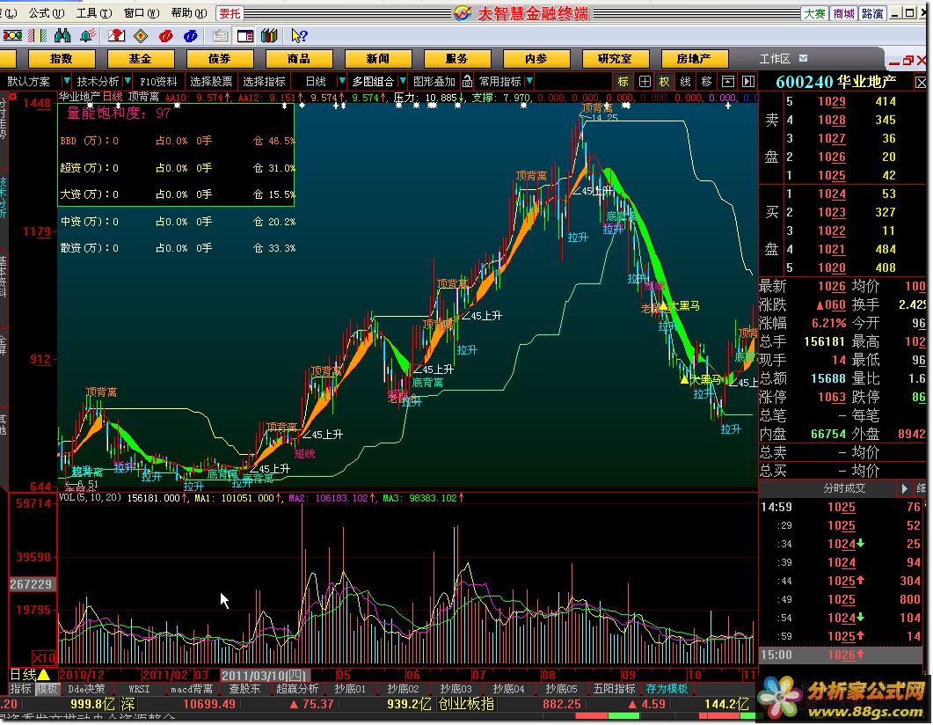Click the striped bars toolbar icon
Image resolution: width=933 pixels, height=725 pixels.
click(x=38, y=36)
